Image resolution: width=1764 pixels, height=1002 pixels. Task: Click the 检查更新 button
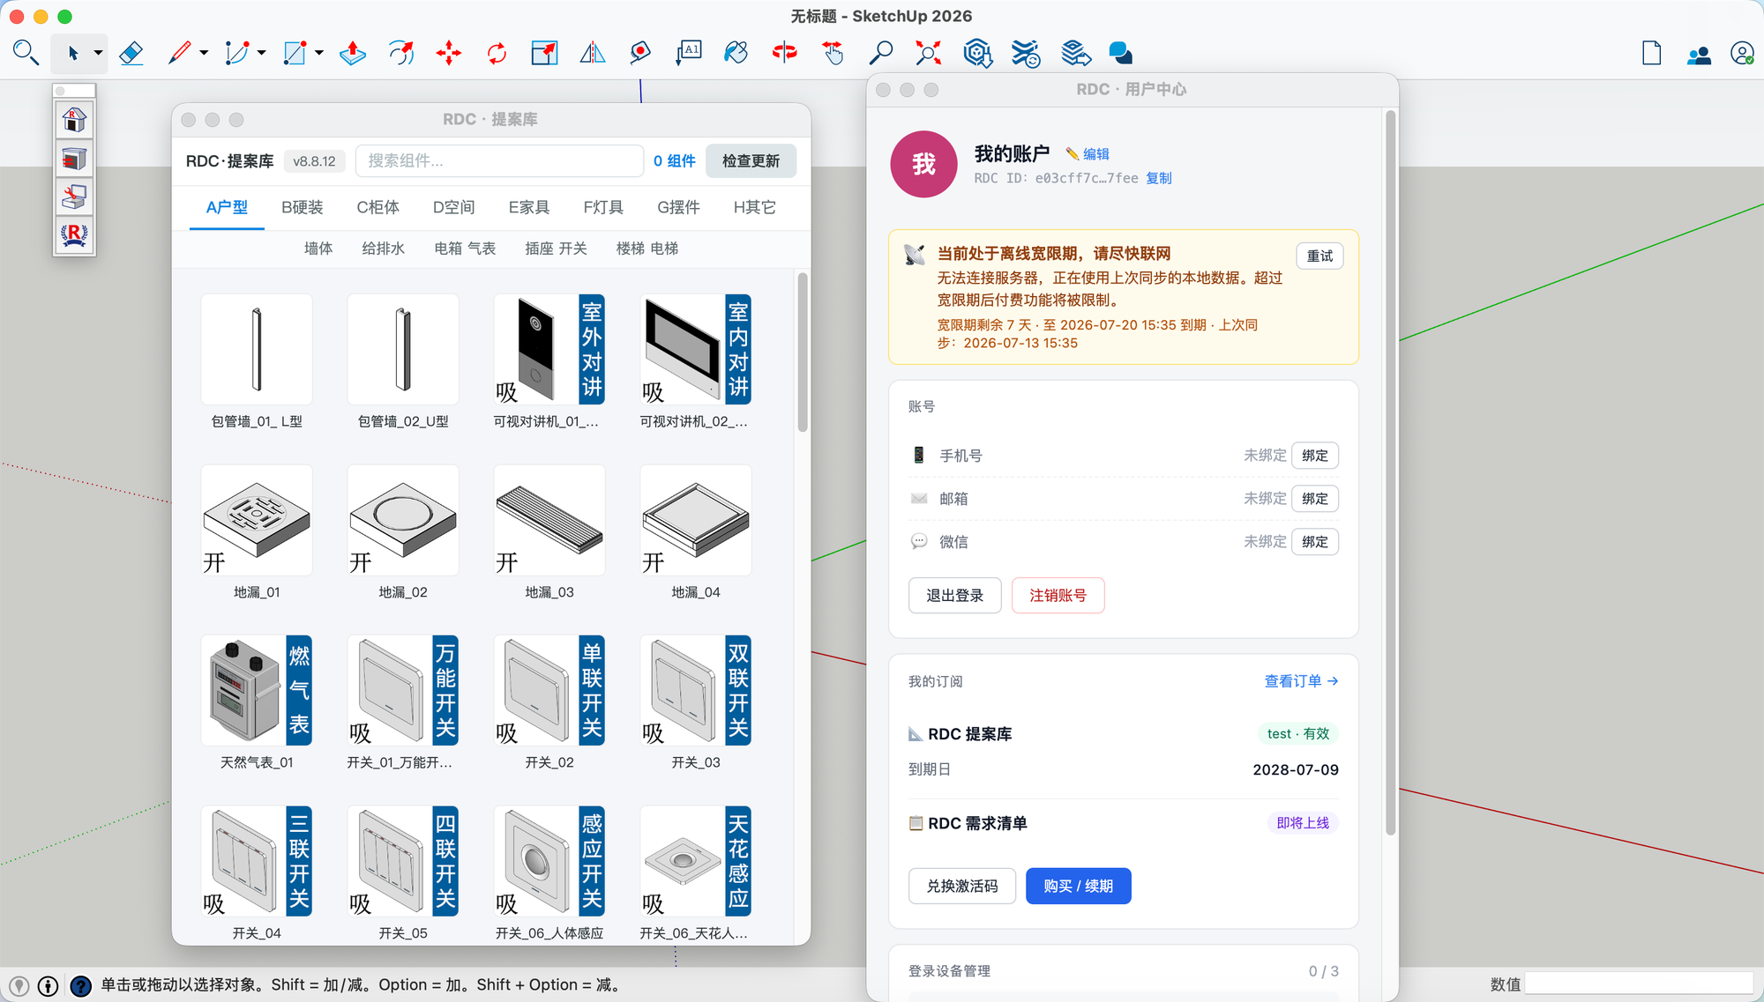tap(751, 160)
